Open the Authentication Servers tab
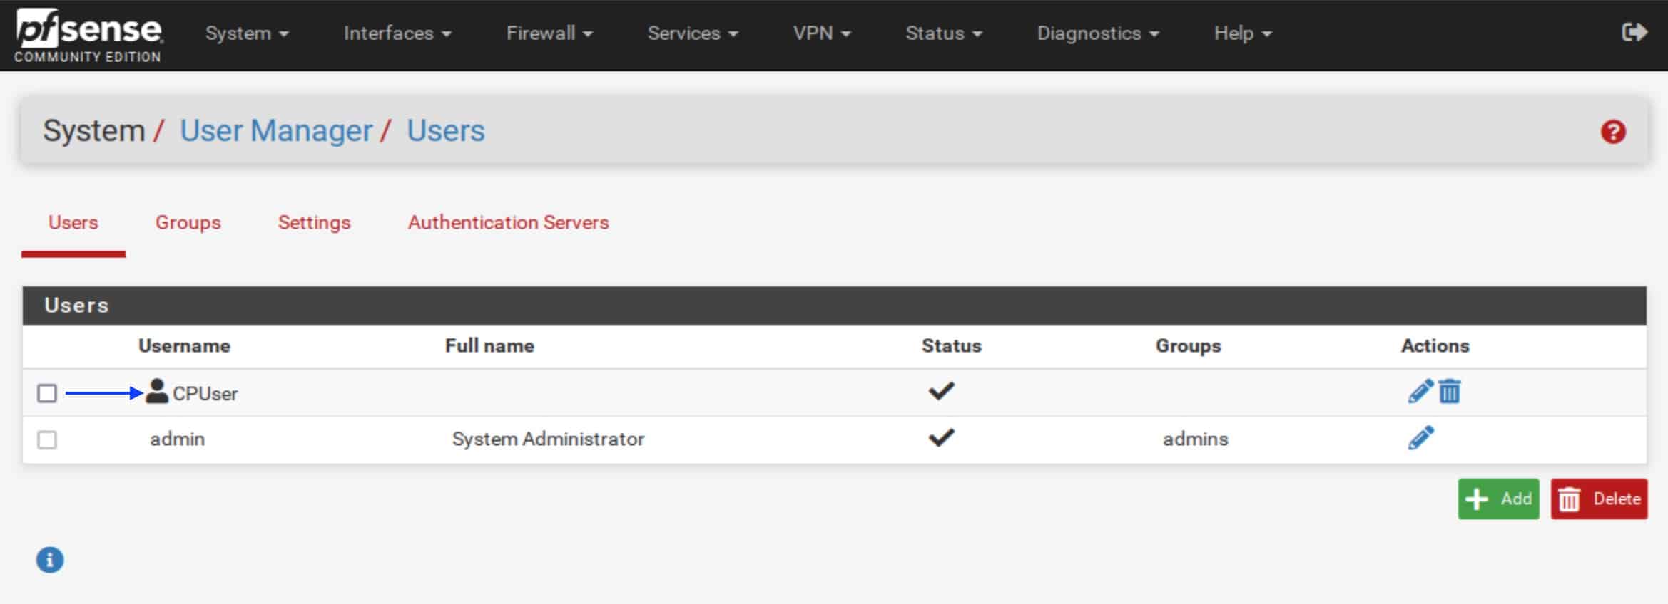The image size is (1668, 604). pyautogui.click(x=508, y=222)
